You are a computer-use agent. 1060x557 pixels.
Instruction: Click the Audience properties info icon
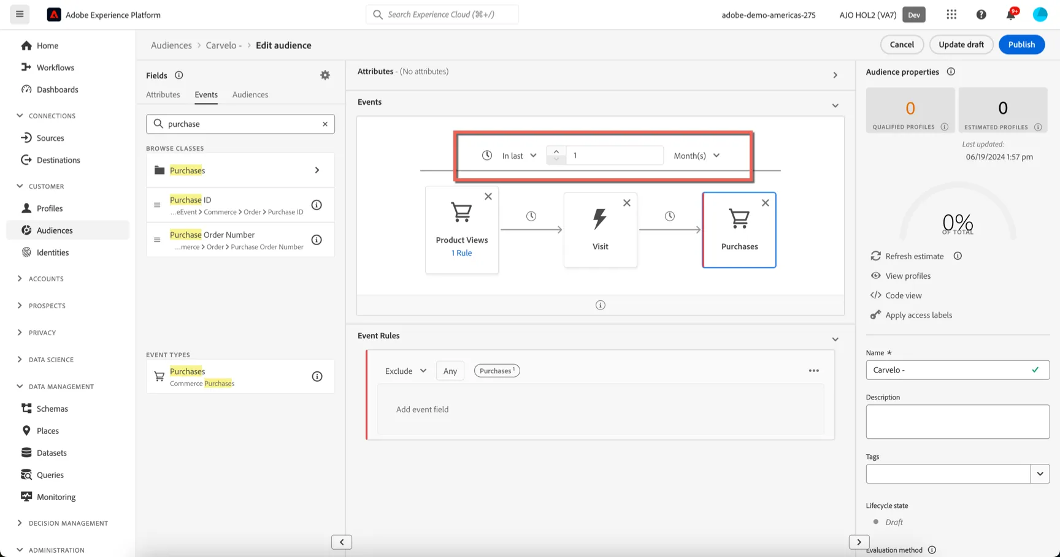951,72
